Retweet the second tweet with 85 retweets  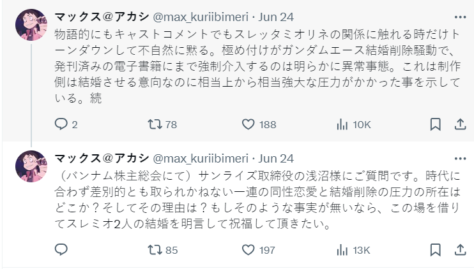click(155, 250)
